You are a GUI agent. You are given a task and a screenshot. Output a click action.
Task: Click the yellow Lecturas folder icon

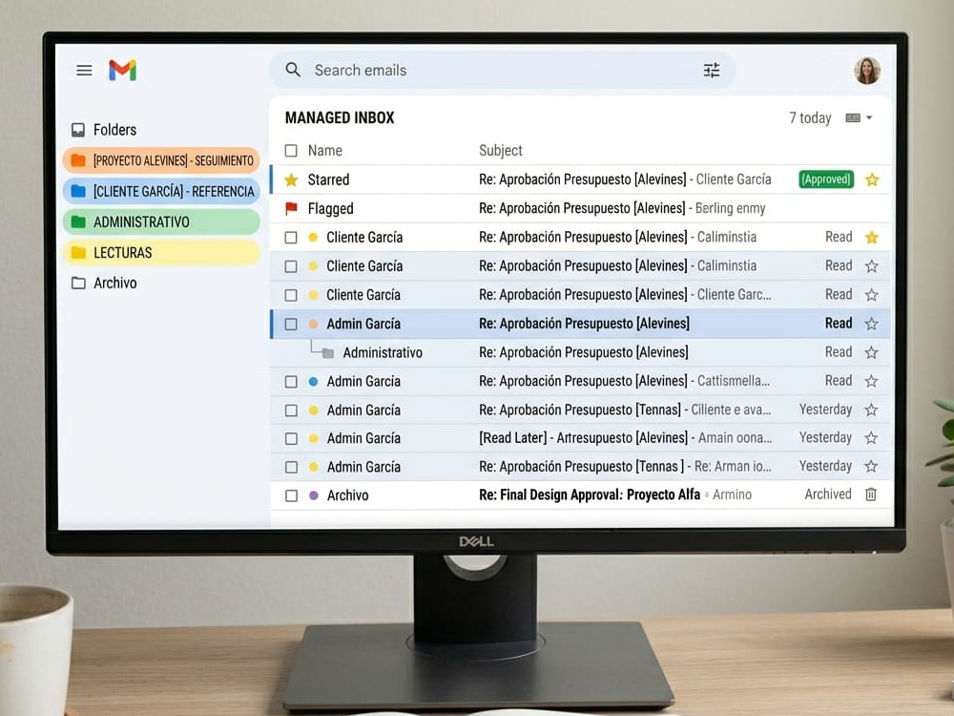coord(78,252)
